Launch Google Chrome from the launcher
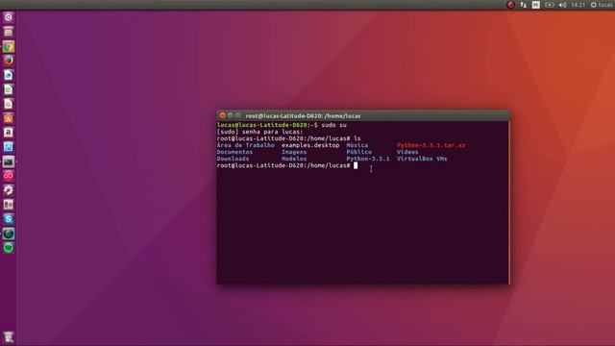 tap(9, 47)
